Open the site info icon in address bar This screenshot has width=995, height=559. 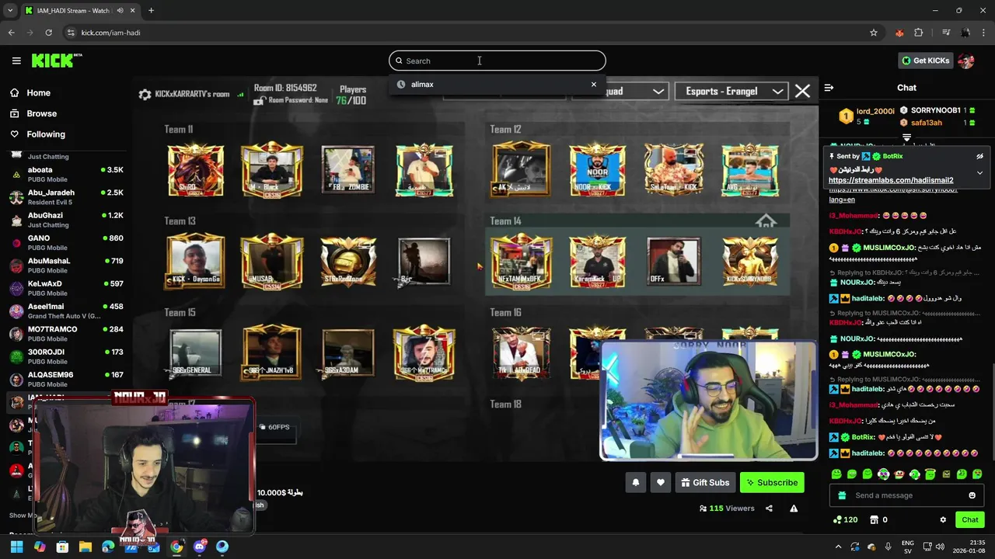coord(71,33)
